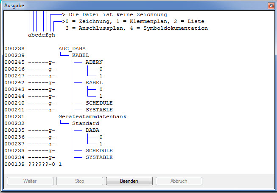The width and height of the screenshot is (277, 193).
Task: Click SYSTABLE in row 000234
Action: (x=99, y=157)
